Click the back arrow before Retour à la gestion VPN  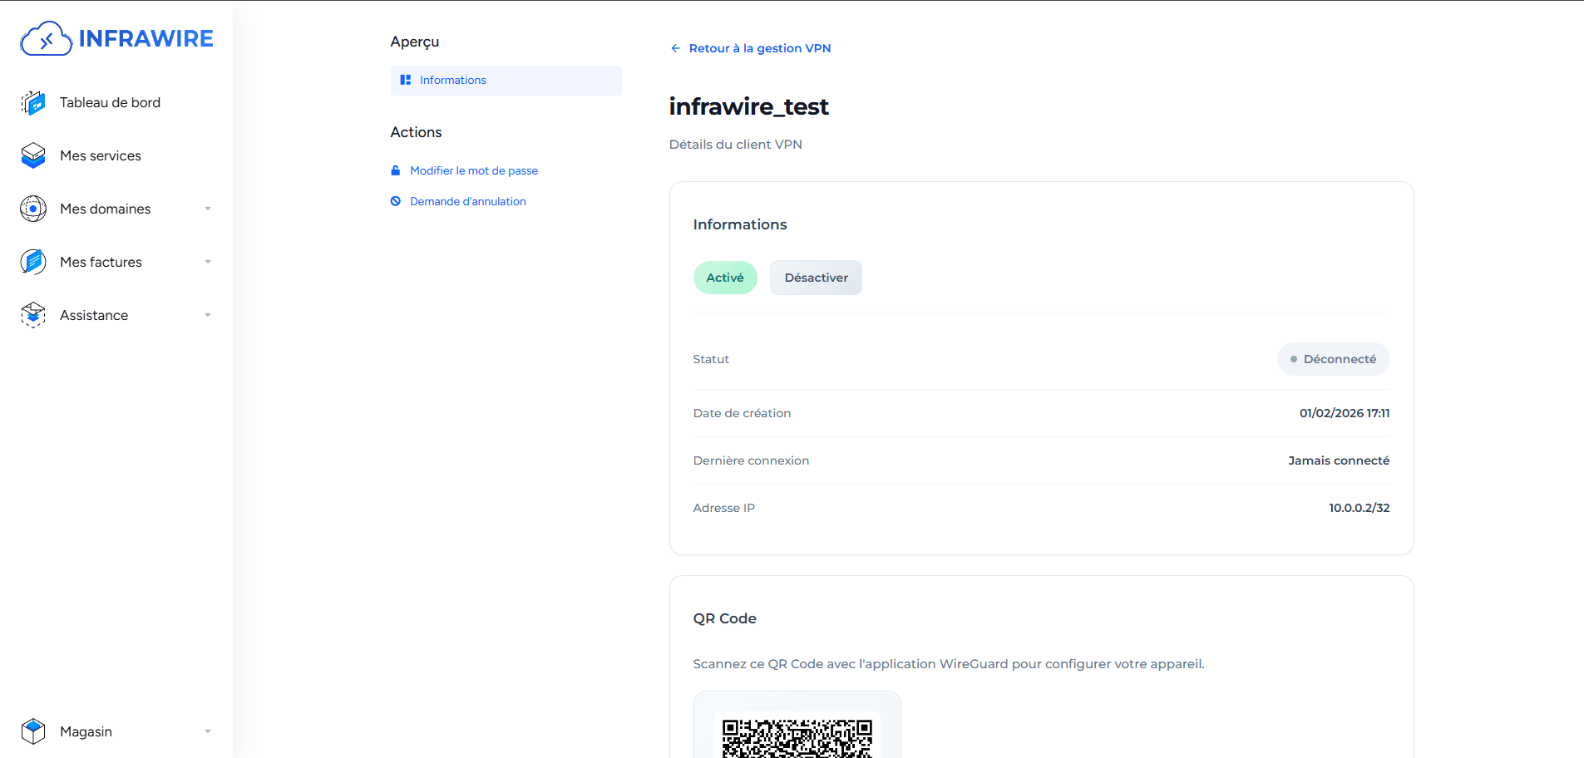click(675, 48)
